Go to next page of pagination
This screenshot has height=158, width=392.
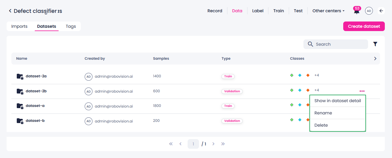pos(213,144)
